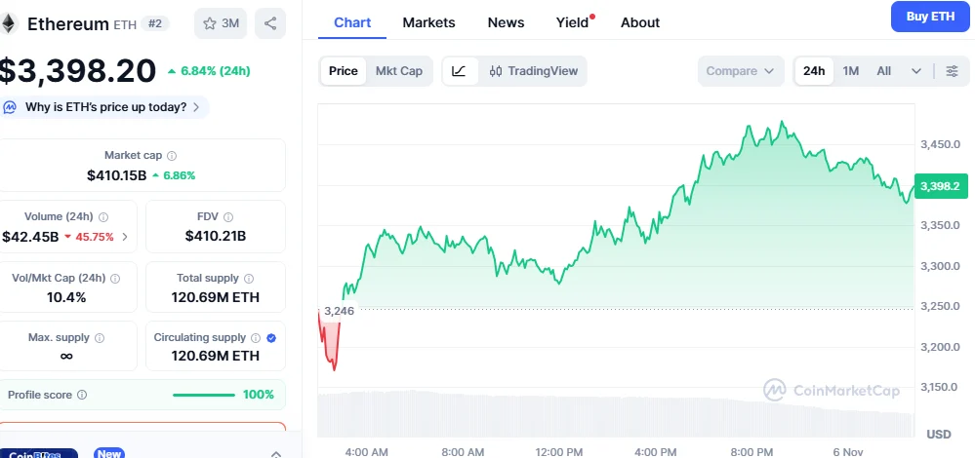This screenshot has height=458, width=975.
Task: Switch to TradingView chart mode
Action: coord(533,71)
